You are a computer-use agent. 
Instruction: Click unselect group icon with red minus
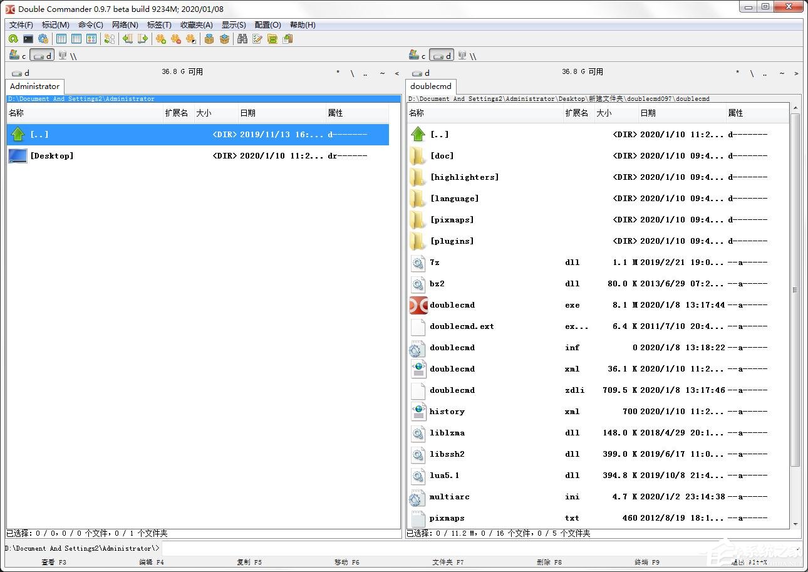(176, 39)
